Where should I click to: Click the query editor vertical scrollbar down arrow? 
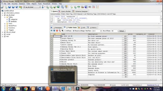161,21
